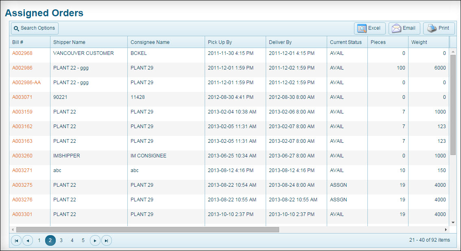Click the horizontal scrollbar thumb
Screen dimensions: 461x251
tap(148, 229)
